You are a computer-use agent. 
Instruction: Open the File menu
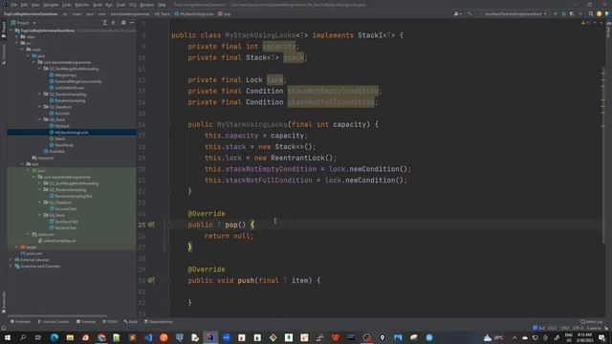click(14, 5)
